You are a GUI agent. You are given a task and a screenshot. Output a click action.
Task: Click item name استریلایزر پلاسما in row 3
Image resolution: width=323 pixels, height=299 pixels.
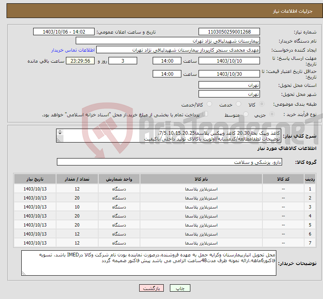click(x=201, y=207)
